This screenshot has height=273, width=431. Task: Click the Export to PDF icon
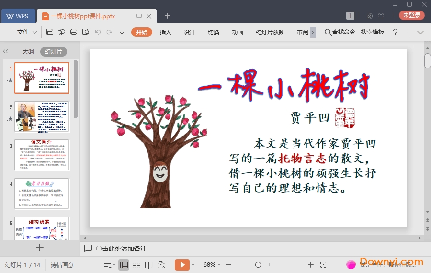[62, 32]
